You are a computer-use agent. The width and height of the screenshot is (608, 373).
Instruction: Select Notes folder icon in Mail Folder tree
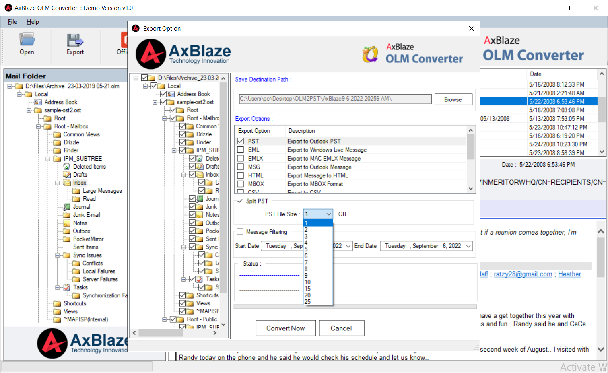click(x=67, y=223)
